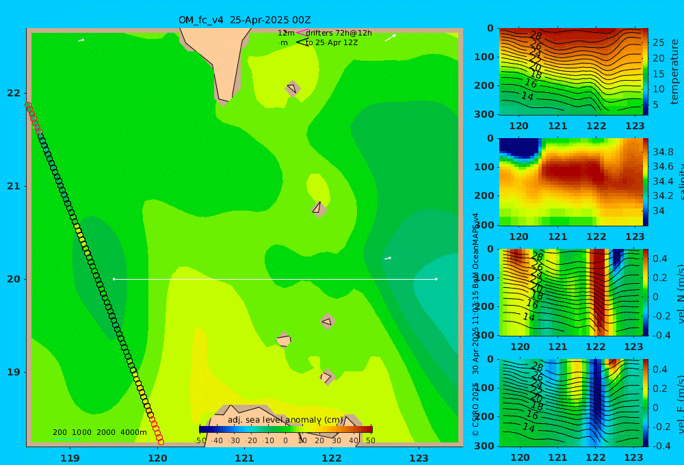Click the temperature colorbar
The height and width of the screenshot is (465, 684).
[645, 72]
